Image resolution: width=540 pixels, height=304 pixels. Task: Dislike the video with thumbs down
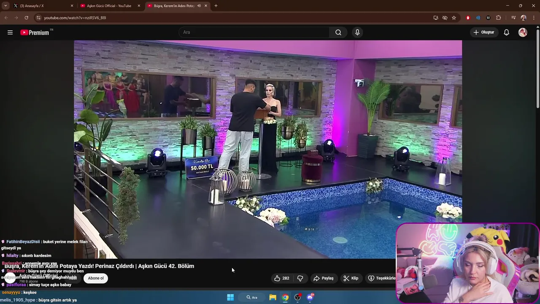click(x=300, y=278)
